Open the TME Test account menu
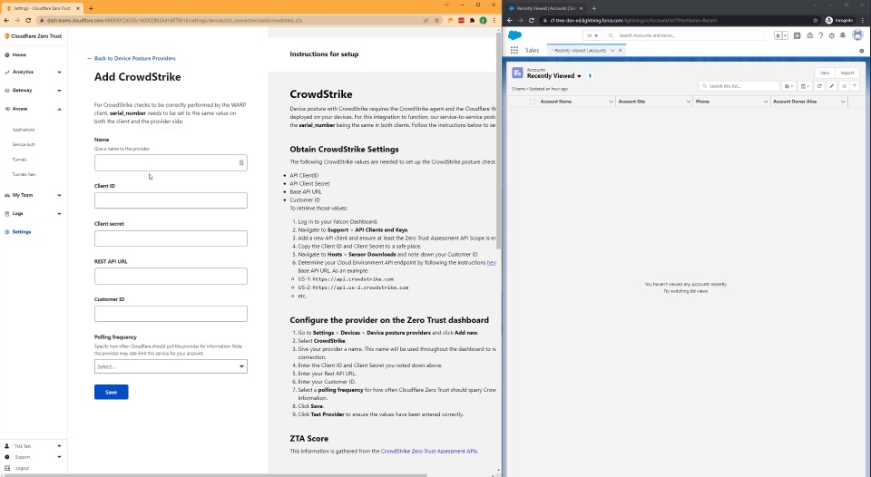Viewport: 871px width, 477px height. point(33,446)
